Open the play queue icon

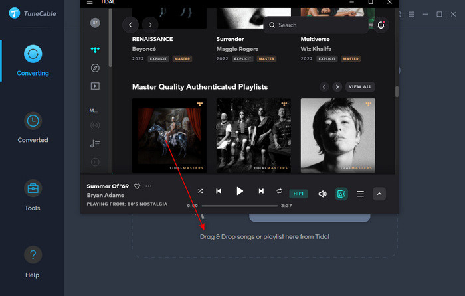click(x=360, y=194)
